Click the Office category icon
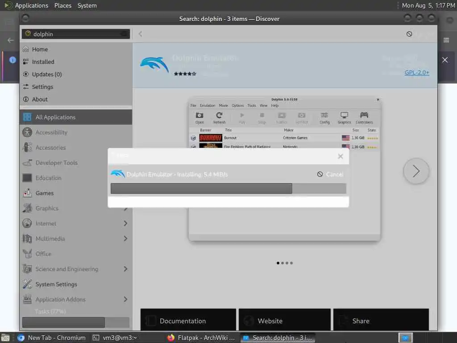This screenshot has height=343, width=457. [x=27, y=254]
